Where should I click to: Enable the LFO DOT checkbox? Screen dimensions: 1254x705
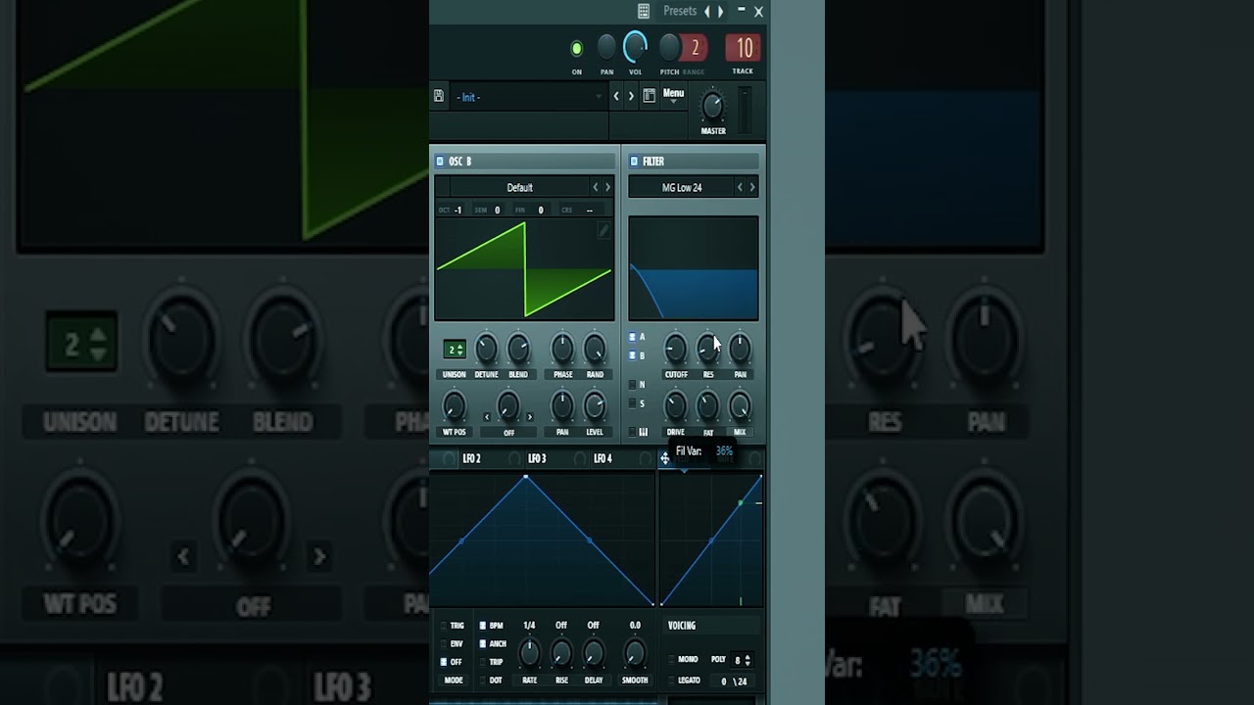(483, 681)
